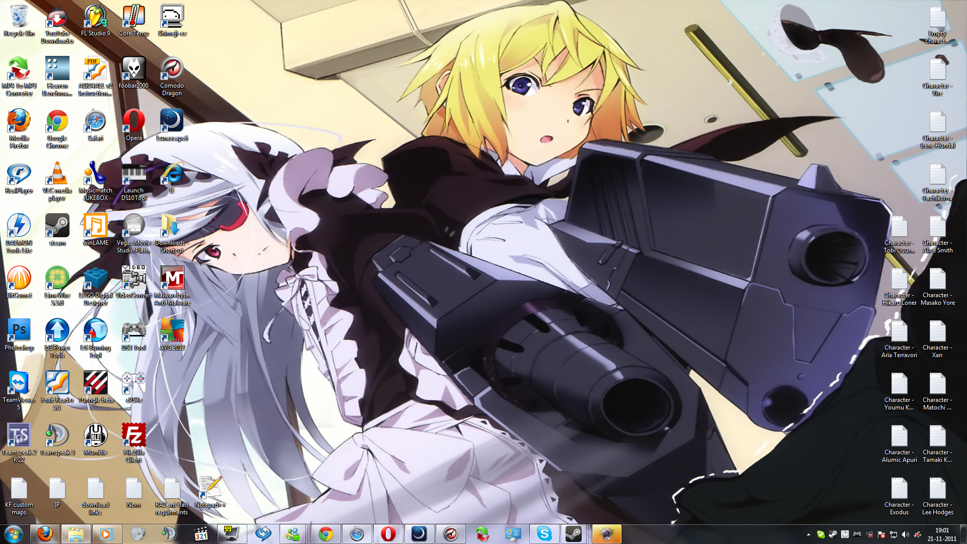Image resolution: width=967 pixels, height=544 pixels.
Task: Open Chrome from the taskbar
Action: tap(325, 534)
